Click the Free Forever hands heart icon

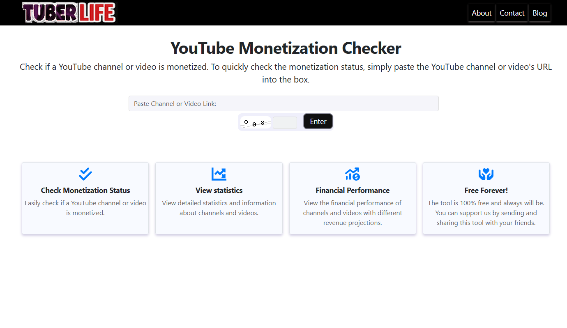point(486,174)
